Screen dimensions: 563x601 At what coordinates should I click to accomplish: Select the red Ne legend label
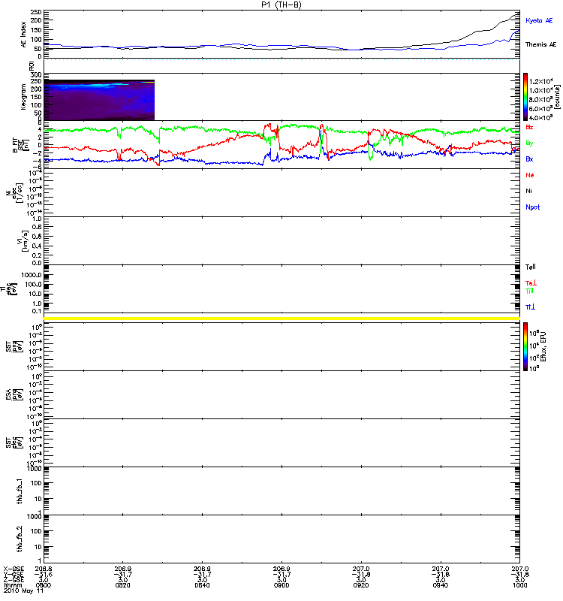530,175
